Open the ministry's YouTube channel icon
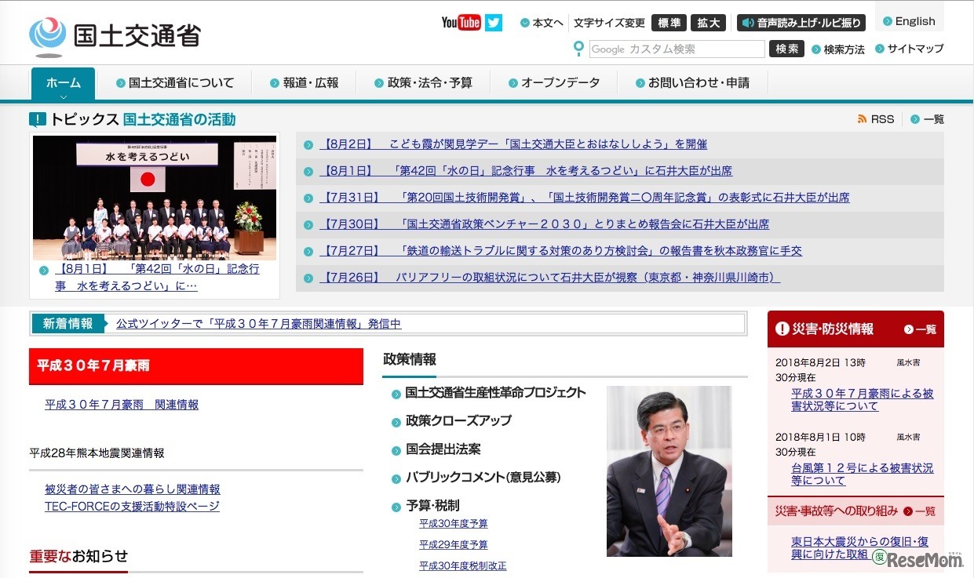974x578 pixels. click(460, 22)
